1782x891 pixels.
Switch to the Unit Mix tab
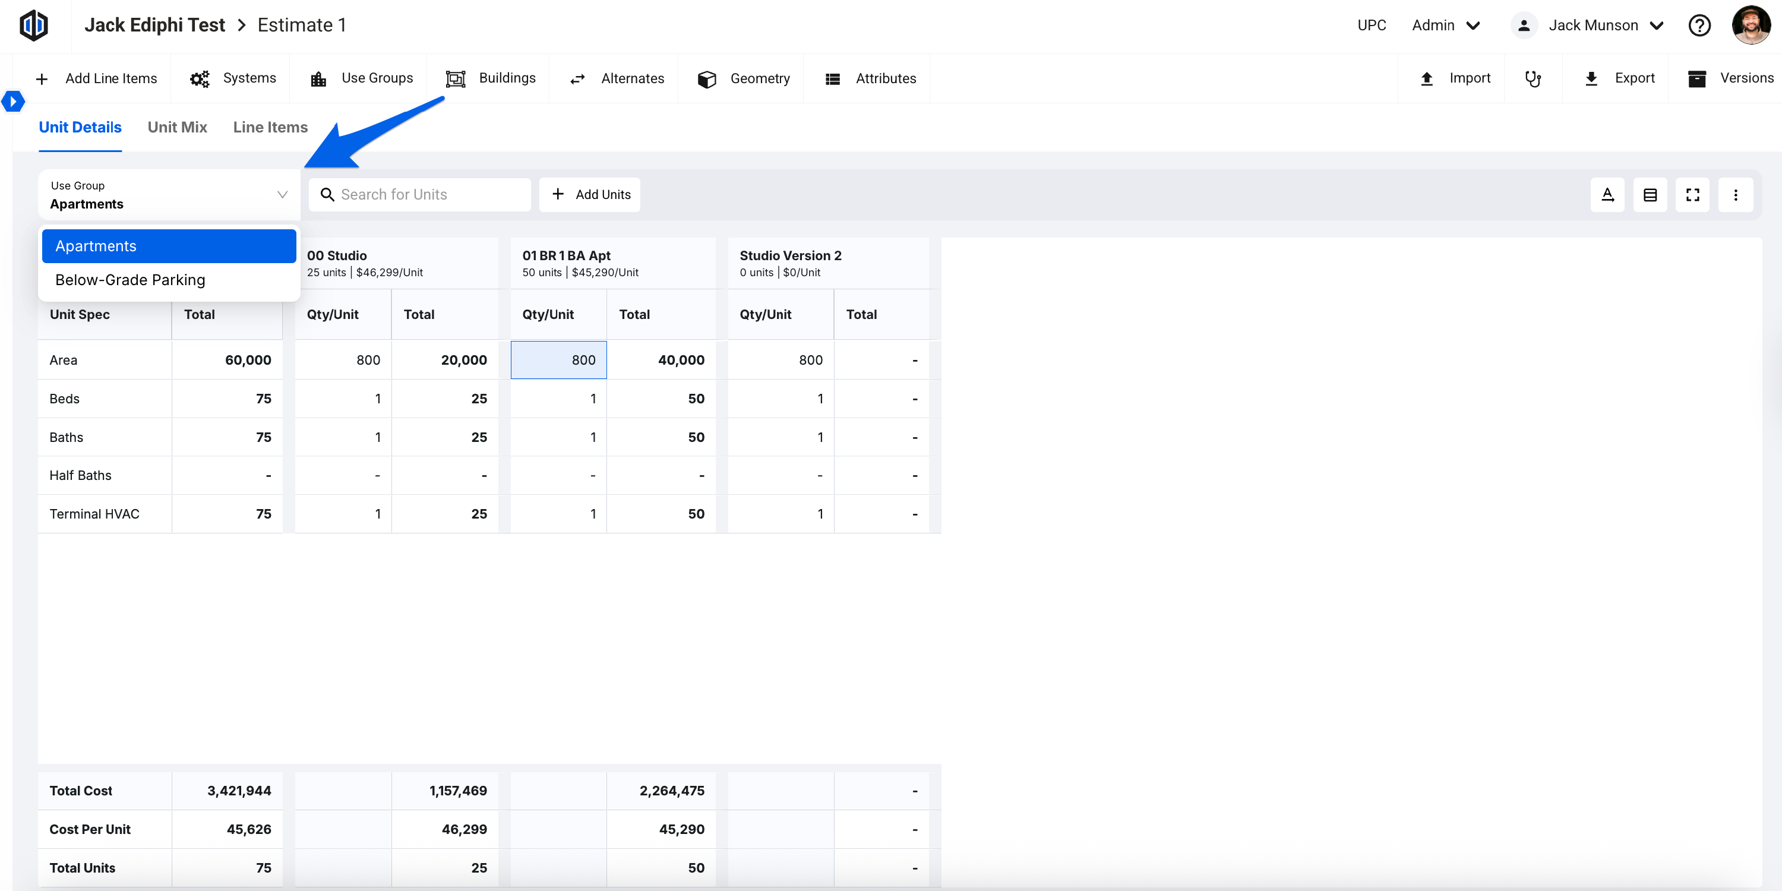[x=177, y=127]
